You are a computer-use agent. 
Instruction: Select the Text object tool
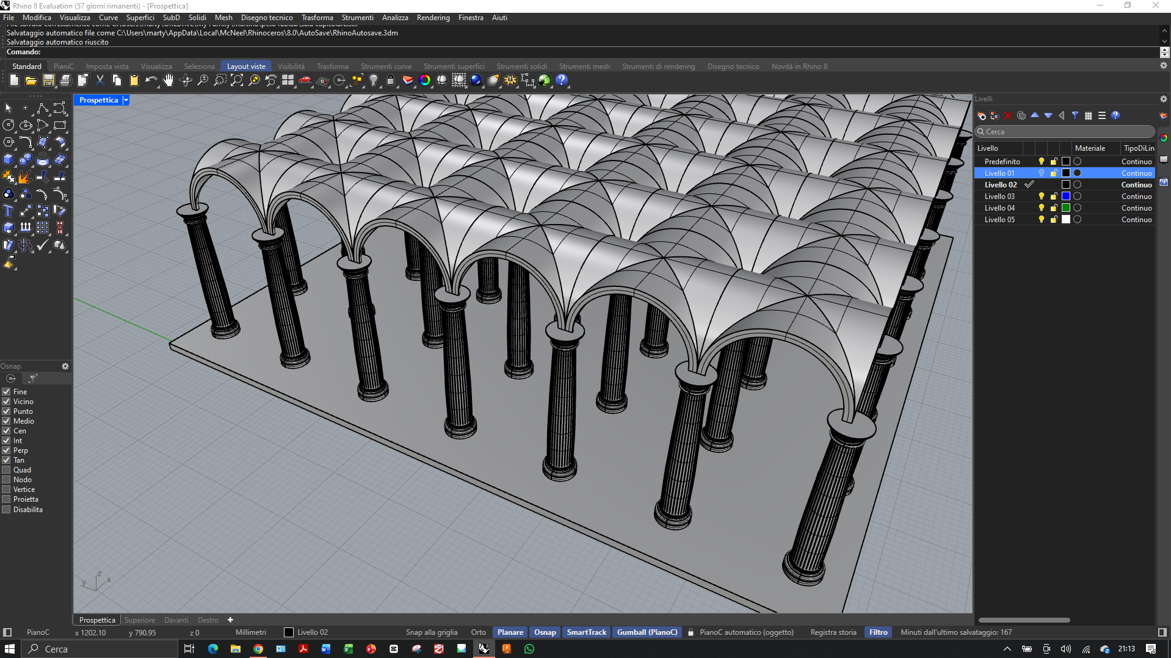click(9, 211)
